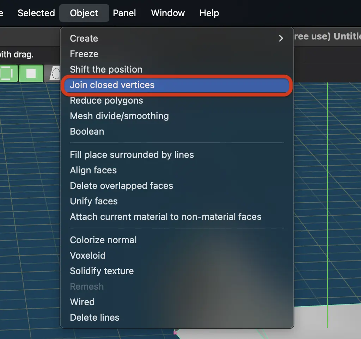Open the Help menu
The width and height of the screenshot is (361, 339).
[209, 13]
